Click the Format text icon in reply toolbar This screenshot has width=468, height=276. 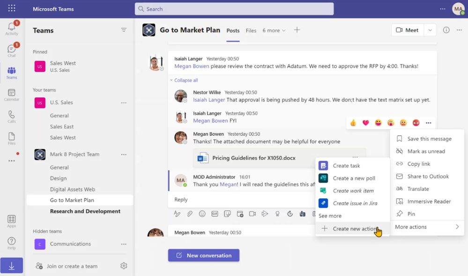177,214
